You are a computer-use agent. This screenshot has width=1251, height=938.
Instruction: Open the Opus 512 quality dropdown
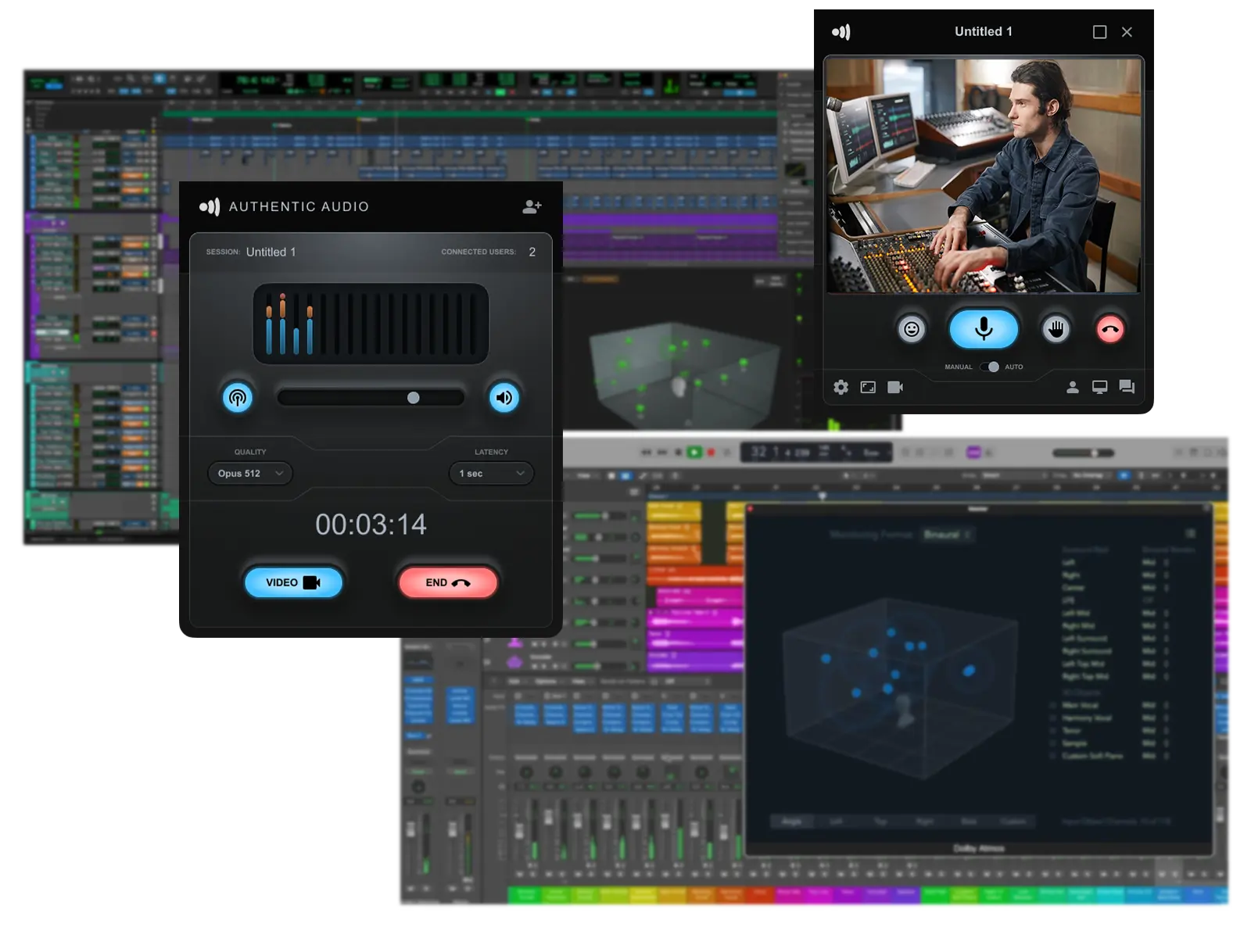249,473
